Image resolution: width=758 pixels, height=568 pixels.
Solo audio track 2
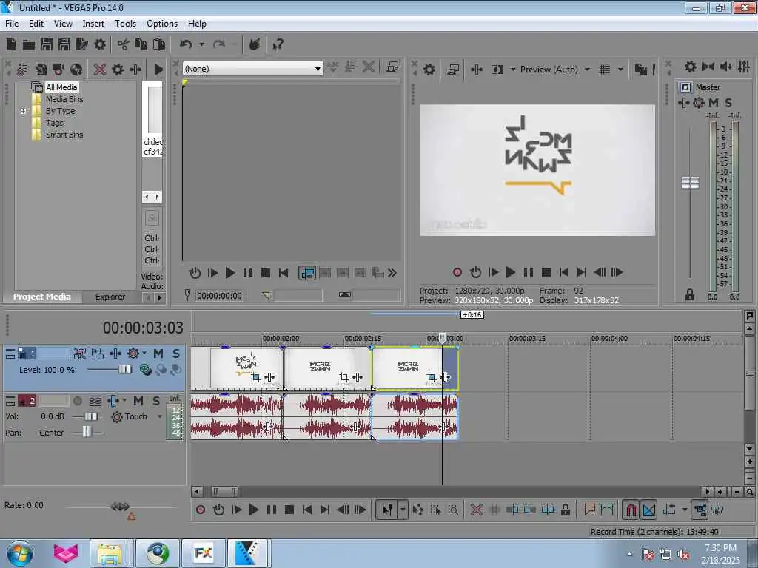(156, 401)
